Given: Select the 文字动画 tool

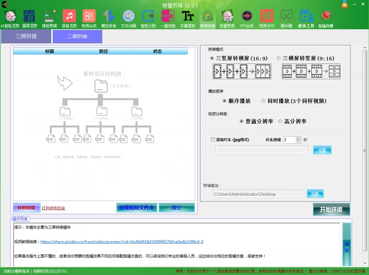Looking at the screenshot, I should (x=129, y=17).
